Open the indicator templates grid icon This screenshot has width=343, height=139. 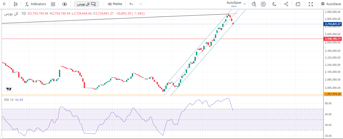click(53, 4)
